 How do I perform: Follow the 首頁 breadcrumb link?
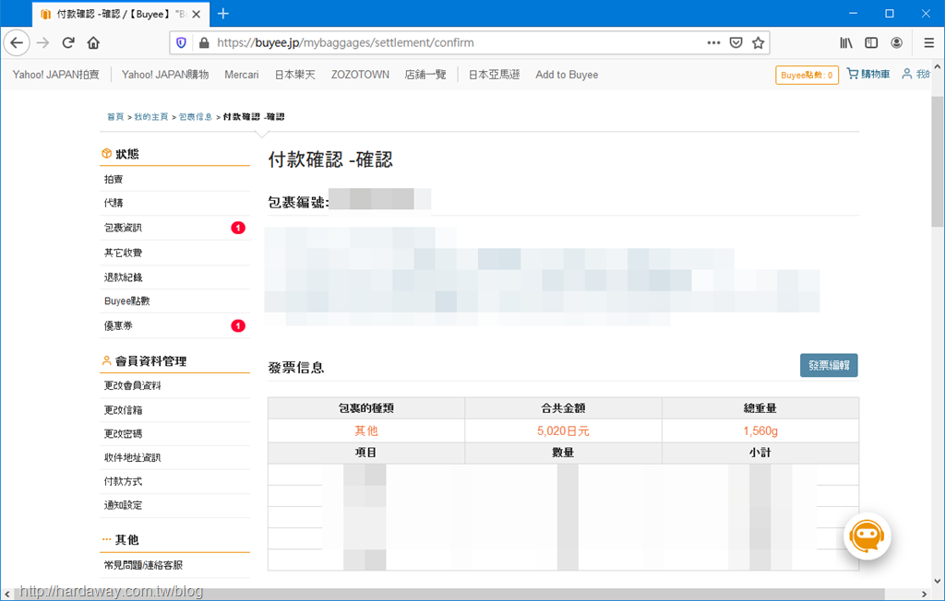115,117
